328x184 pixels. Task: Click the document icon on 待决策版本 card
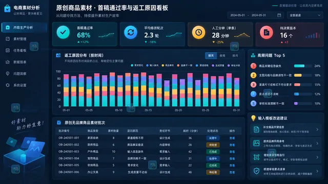[x=266, y=32]
